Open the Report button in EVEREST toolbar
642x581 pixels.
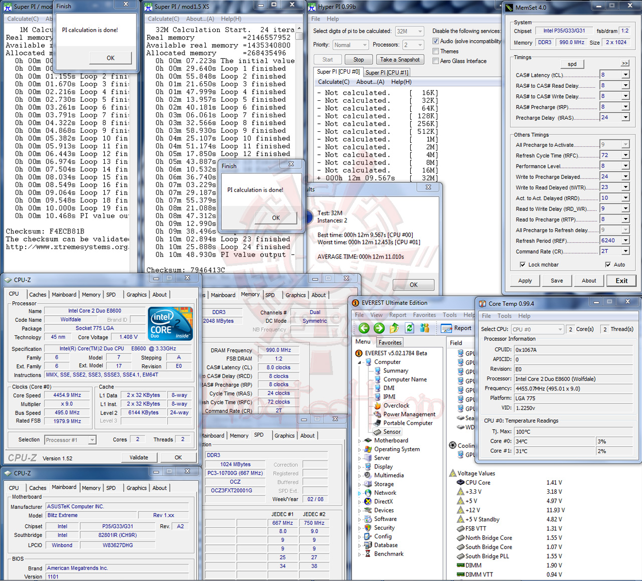[456, 328]
